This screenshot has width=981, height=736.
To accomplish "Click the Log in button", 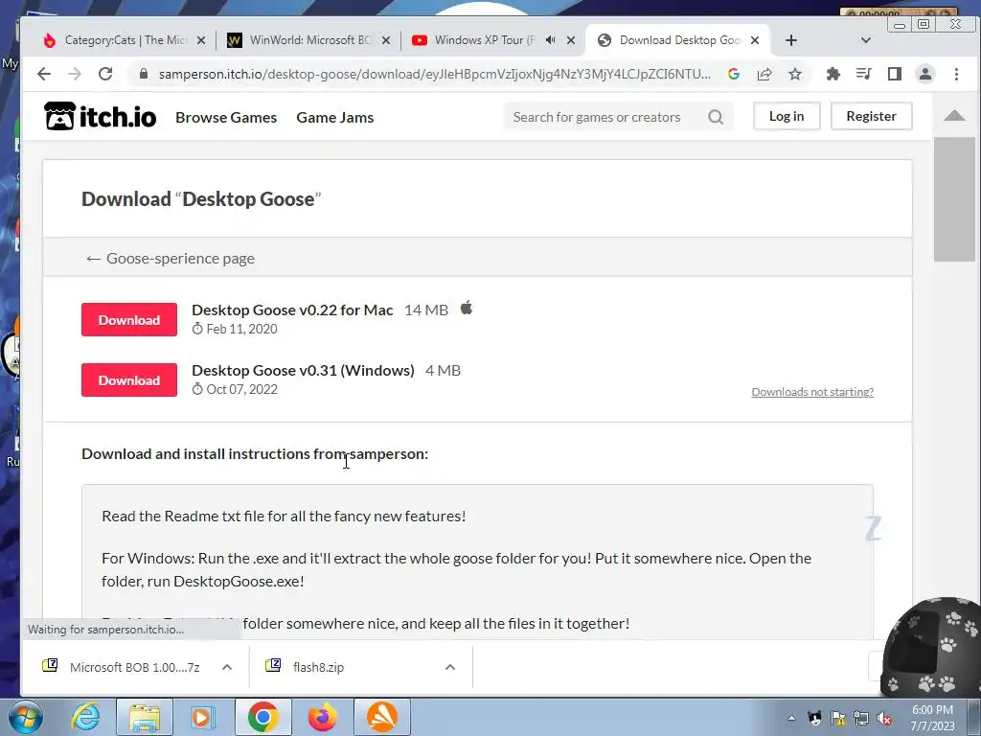I will click(x=787, y=116).
